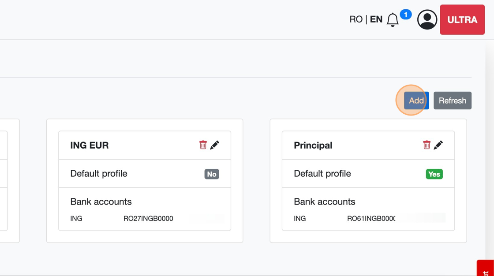
Task: Click the red ULTRA plan button
Action: 462,20
